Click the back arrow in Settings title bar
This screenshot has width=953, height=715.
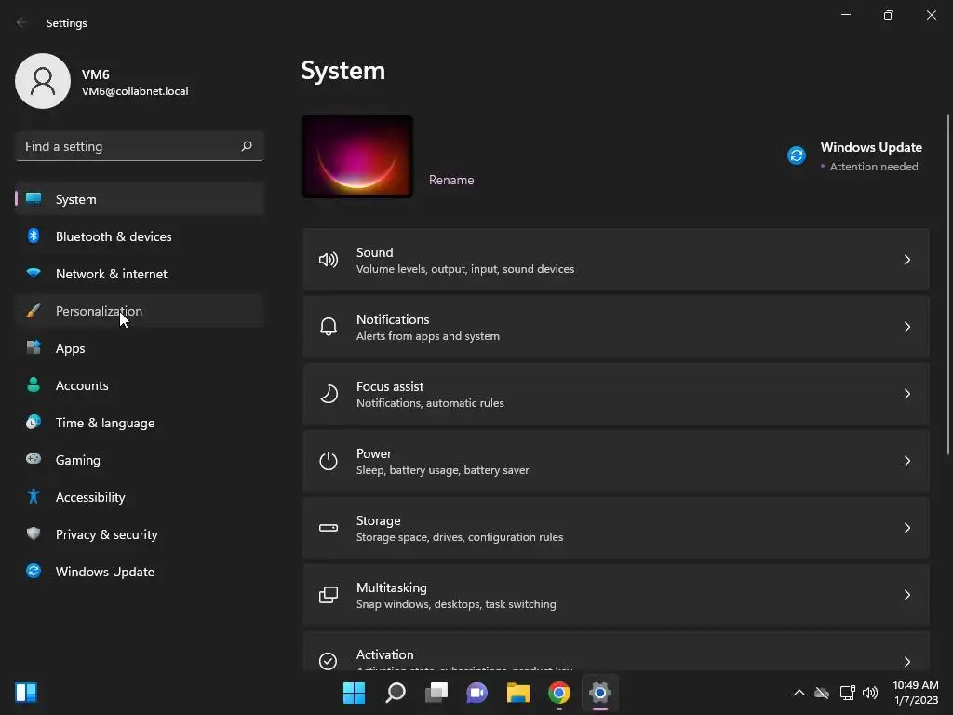(21, 22)
